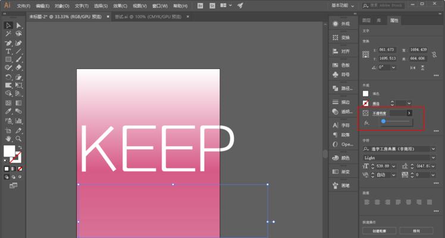
Task: Select the Artboard tool
Action: pyautogui.click(x=8, y=130)
